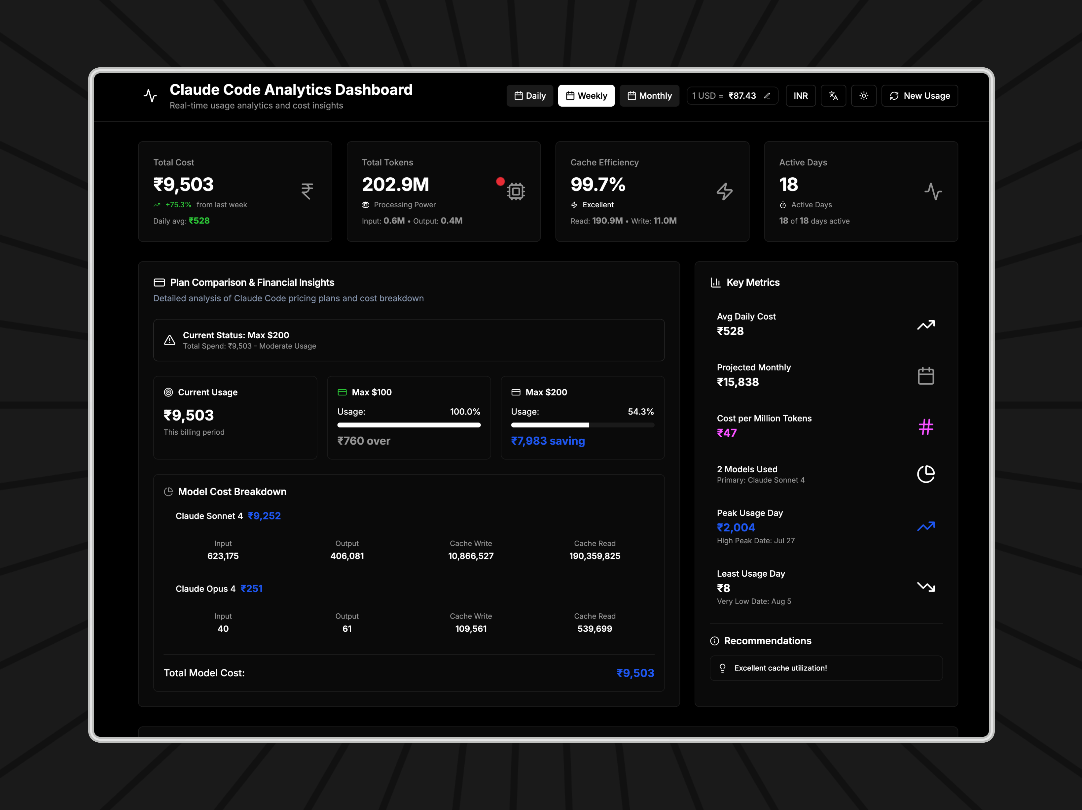Click the Sonnet Input value 623,175
1082x810 pixels.
223,556
